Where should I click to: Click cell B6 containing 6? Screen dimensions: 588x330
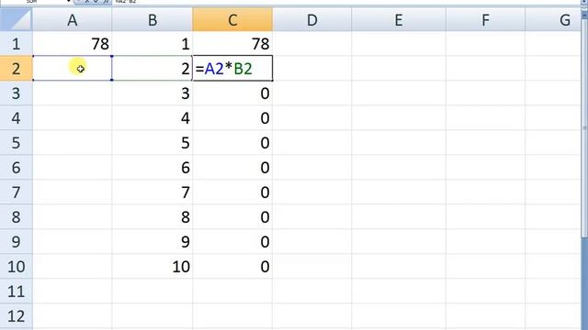[x=153, y=167]
